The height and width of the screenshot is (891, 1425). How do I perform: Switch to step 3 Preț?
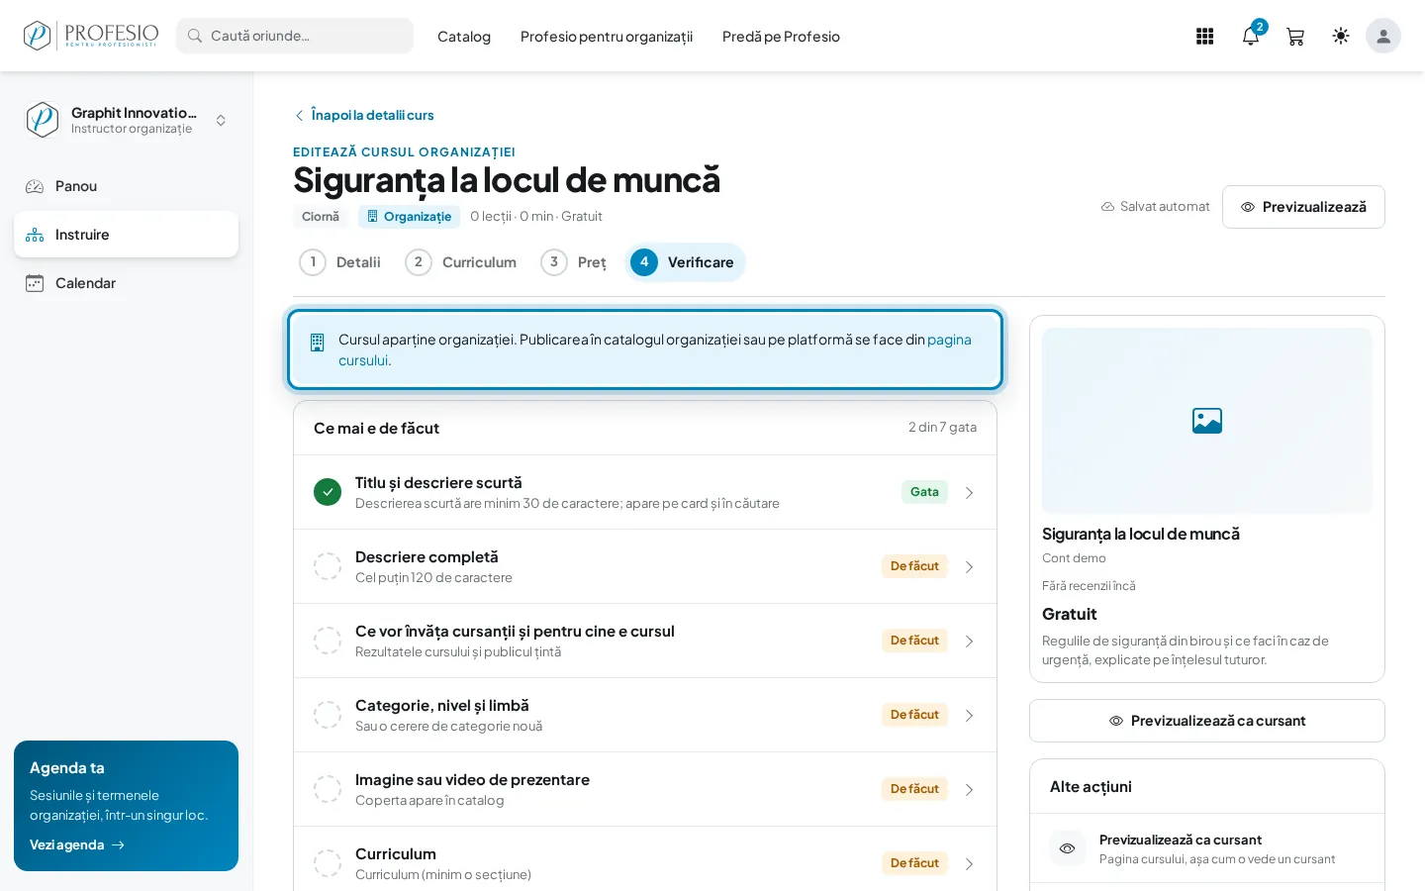click(x=574, y=262)
